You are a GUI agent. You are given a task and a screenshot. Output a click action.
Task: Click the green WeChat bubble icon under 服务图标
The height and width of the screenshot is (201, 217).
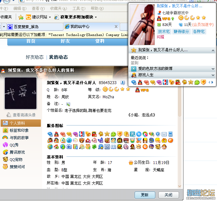click(x=113, y=134)
